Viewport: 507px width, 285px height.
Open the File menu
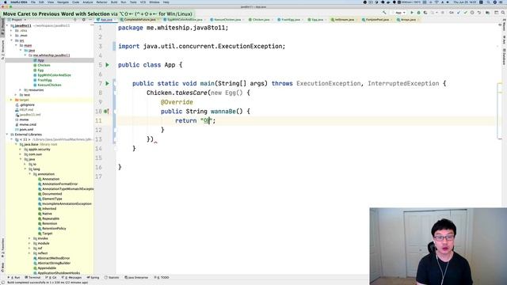pyautogui.click(x=33, y=2)
